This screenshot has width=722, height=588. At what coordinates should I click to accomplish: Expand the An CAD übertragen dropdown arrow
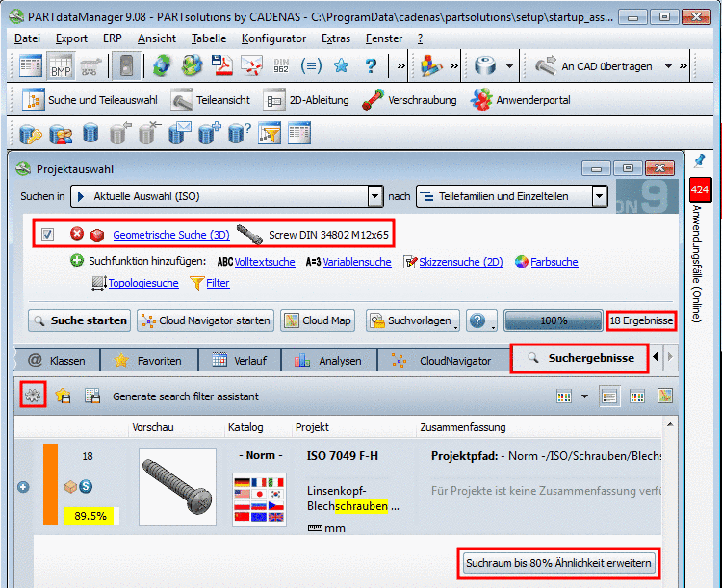[668, 66]
